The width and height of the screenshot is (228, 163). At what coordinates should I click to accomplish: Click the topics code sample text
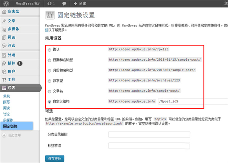tap(160, 119)
